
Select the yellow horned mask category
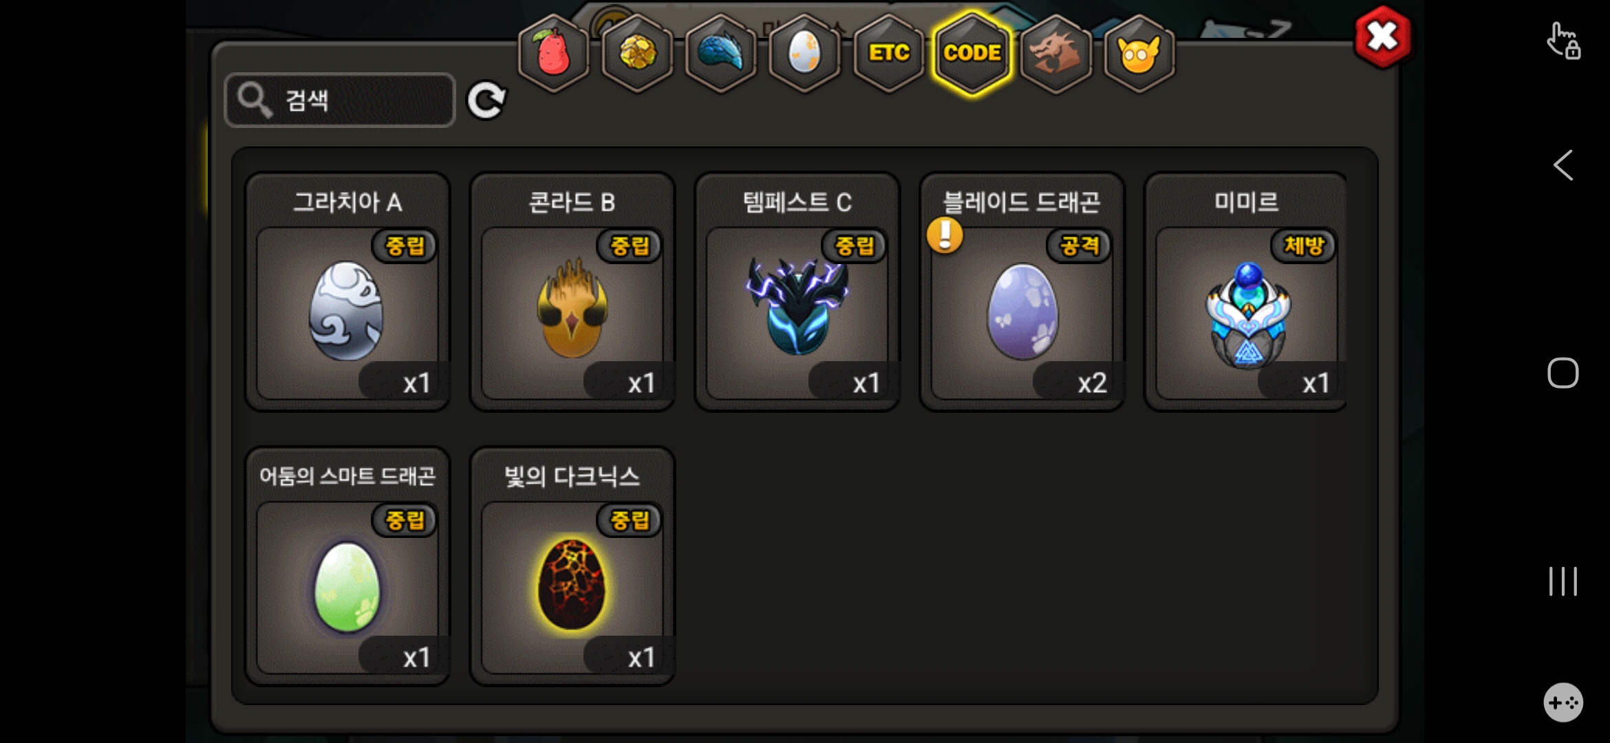(x=1139, y=53)
